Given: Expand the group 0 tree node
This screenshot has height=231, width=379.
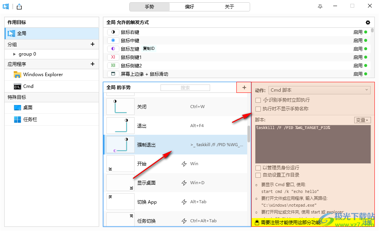Looking at the screenshot, I should [x=14, y=54].
